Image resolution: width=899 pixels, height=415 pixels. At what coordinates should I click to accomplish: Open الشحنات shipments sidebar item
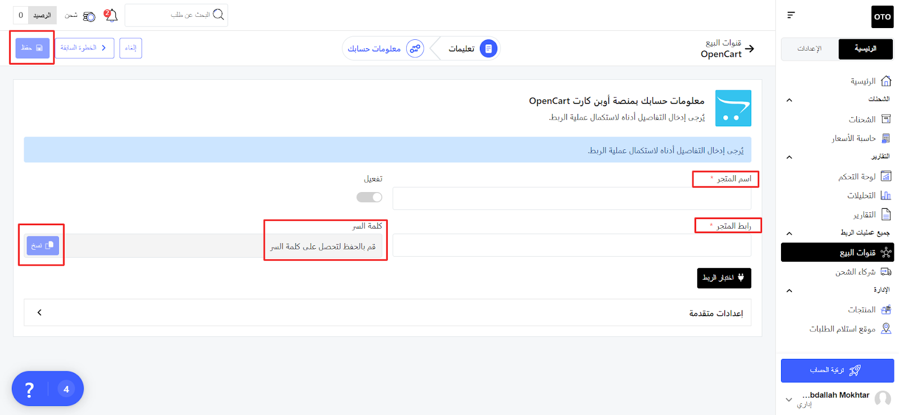click(x=870, y=119)
